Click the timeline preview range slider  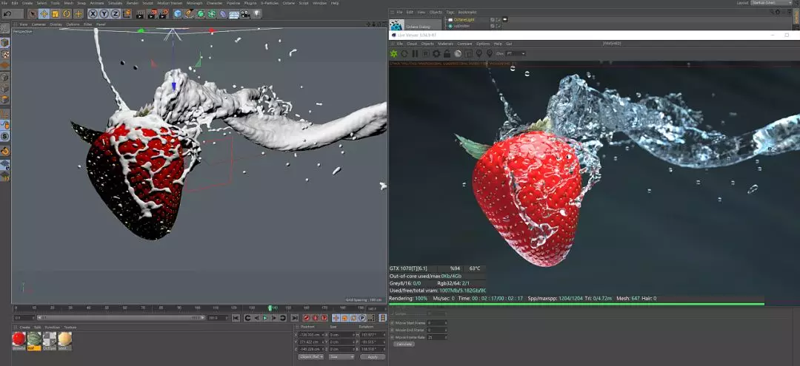pos(121,318)
